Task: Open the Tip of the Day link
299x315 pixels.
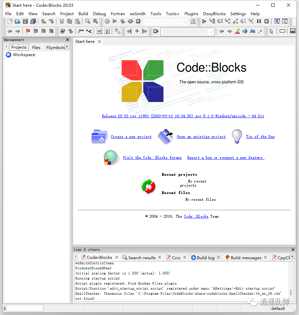Action: [260, 137]
